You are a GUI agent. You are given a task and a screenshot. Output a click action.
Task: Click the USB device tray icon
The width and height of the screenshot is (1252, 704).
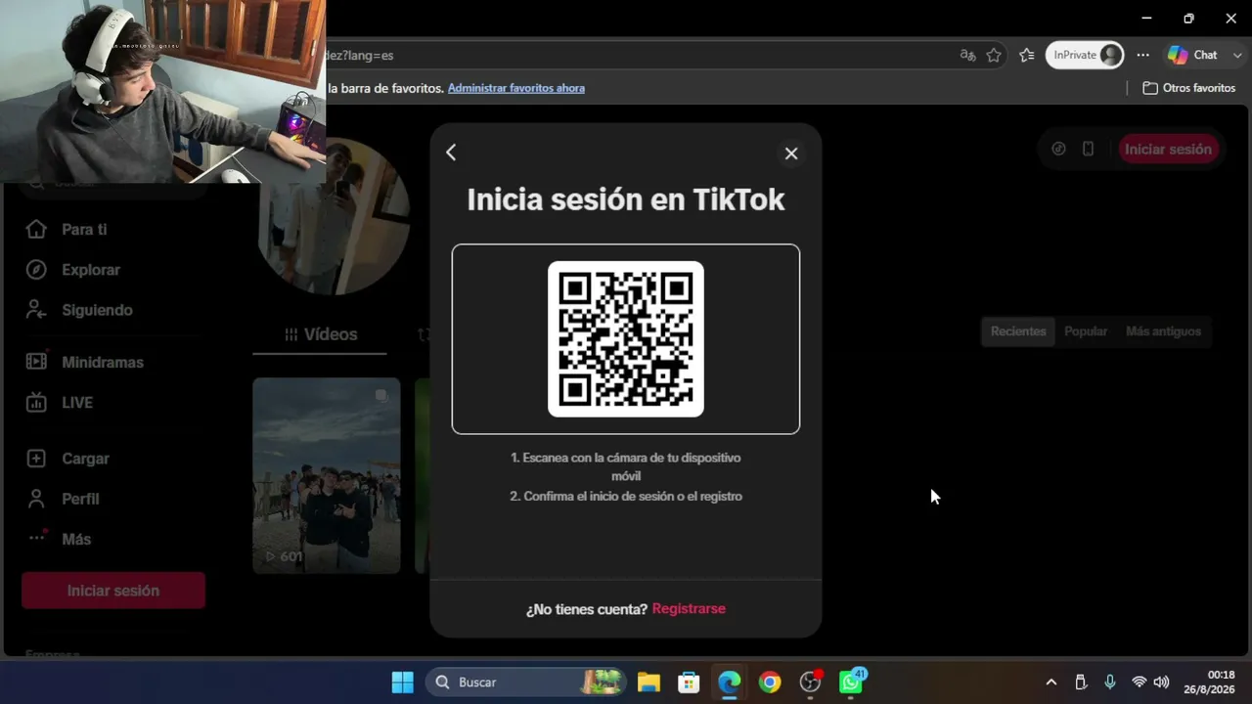pos(1081,682)
